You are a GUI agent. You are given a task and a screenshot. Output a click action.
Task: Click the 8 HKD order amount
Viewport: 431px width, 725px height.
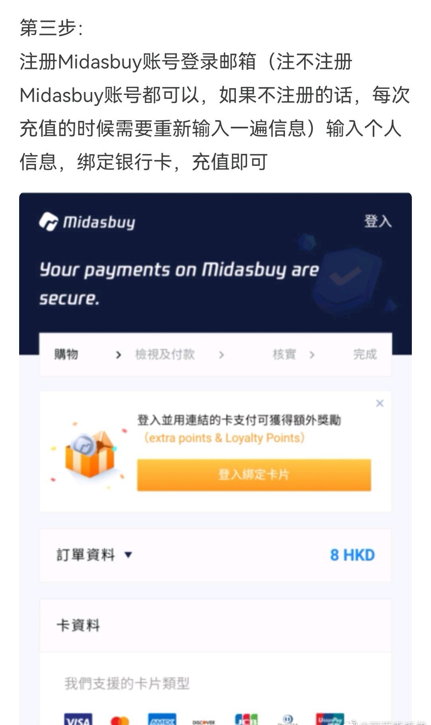(352, 555)
